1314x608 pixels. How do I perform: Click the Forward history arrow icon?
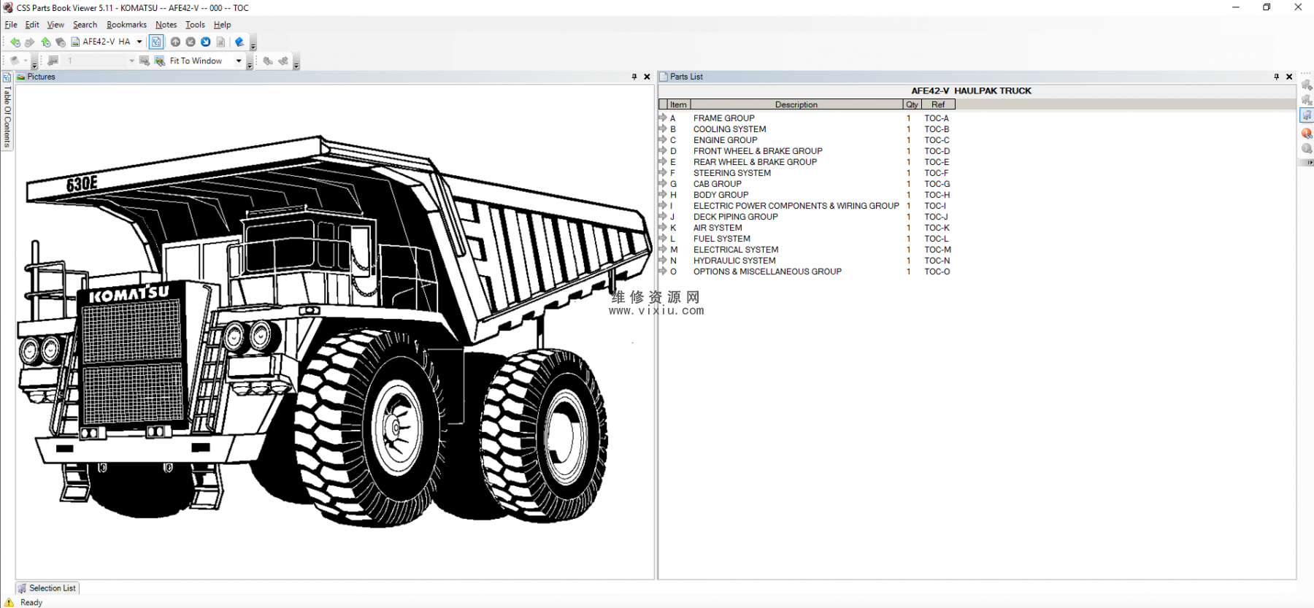point(30,42)
